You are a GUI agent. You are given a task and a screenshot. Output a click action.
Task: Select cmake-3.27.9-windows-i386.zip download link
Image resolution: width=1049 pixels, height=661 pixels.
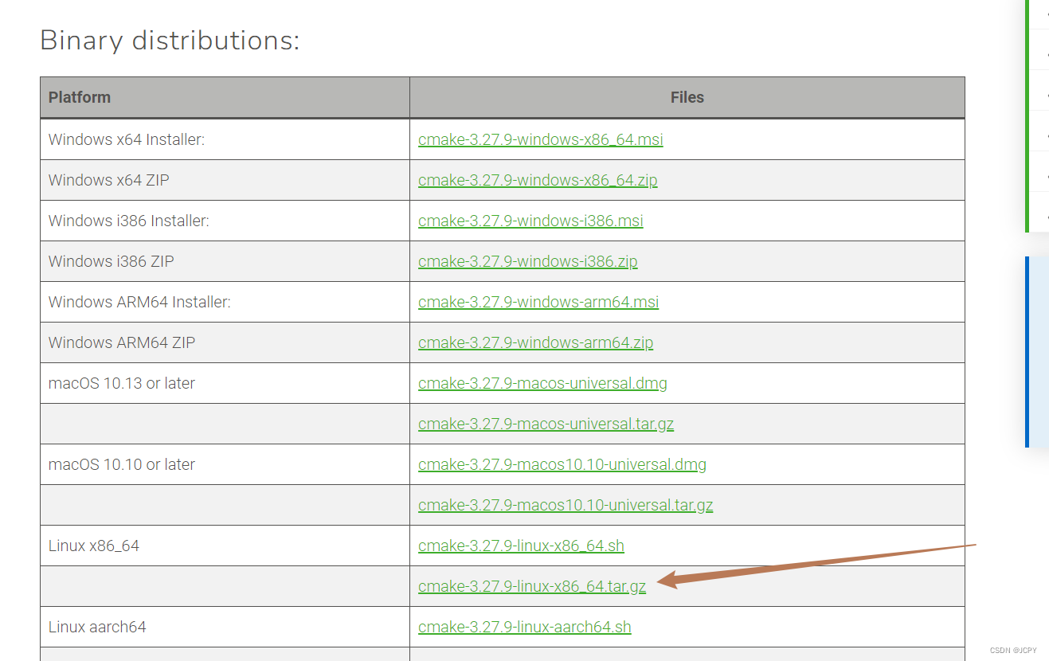(527, 261)
